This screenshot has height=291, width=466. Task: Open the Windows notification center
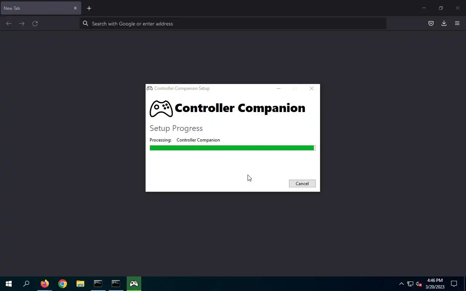point(454,284)
